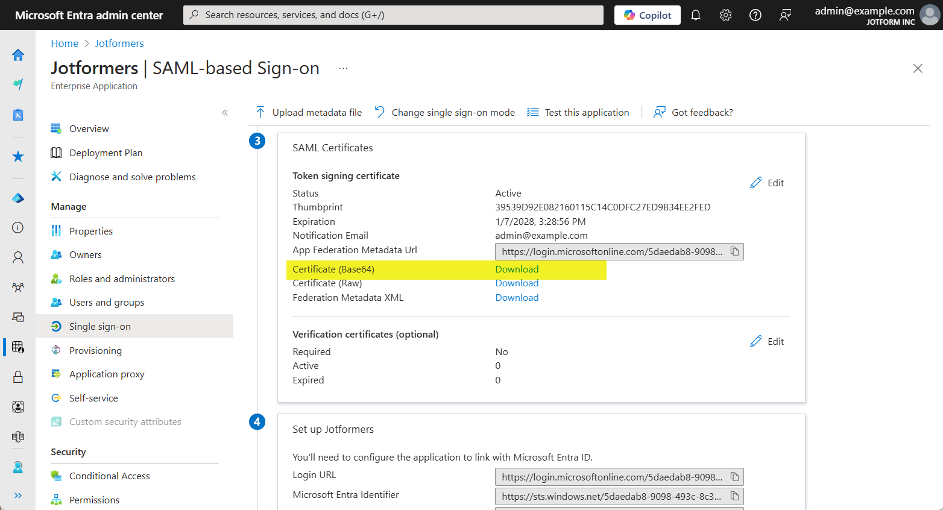Screen dimensions: 943x510
Task: Click the Notifications bell icon
Action: click(x=696, y=15)
